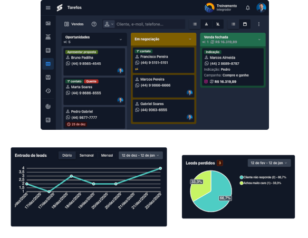Click the Cliente não responde legend item

[263, 177]
